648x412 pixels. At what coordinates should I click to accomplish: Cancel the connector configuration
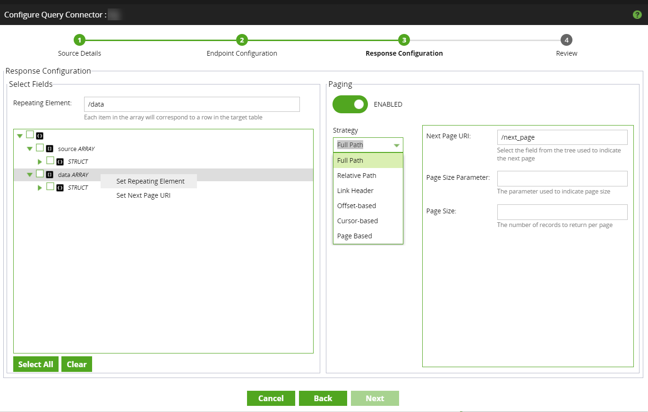pyautogui.click(x=271, y=398)
